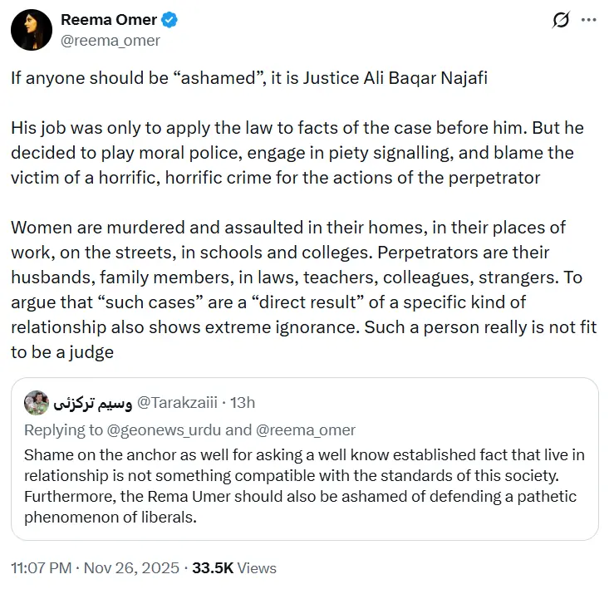Open the Grok explain-post icon

click(x=561, y=20)
